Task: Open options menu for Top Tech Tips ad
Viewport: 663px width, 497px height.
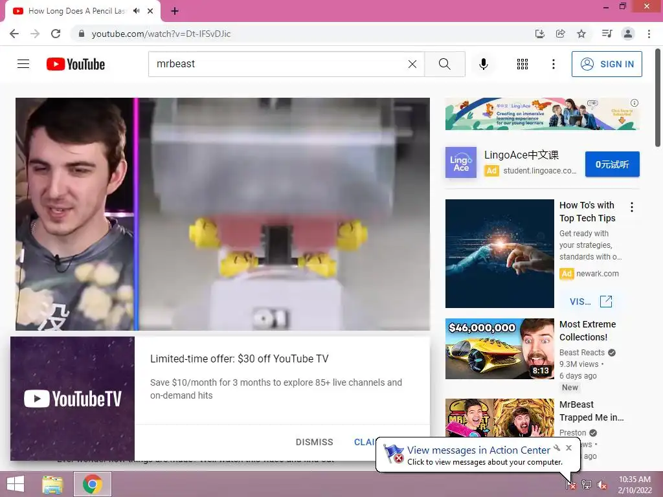Action: coord(632,207)
